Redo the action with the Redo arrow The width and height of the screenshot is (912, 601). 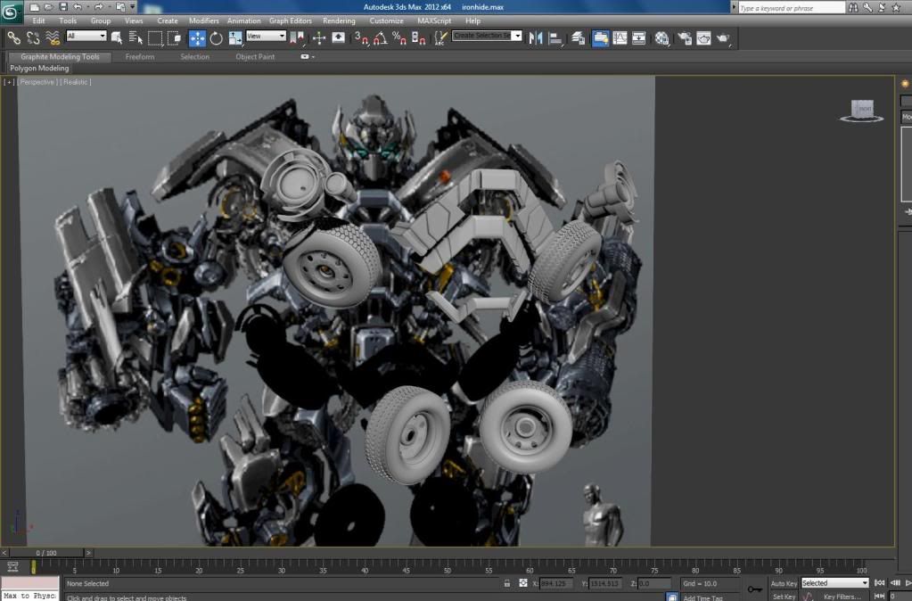(98, 7)
